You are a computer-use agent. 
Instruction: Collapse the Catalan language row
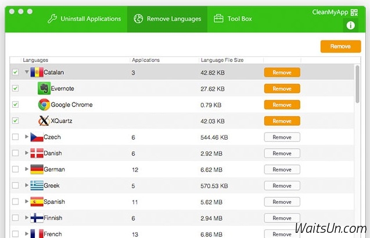pyautogui.click(x=27, y=72)
